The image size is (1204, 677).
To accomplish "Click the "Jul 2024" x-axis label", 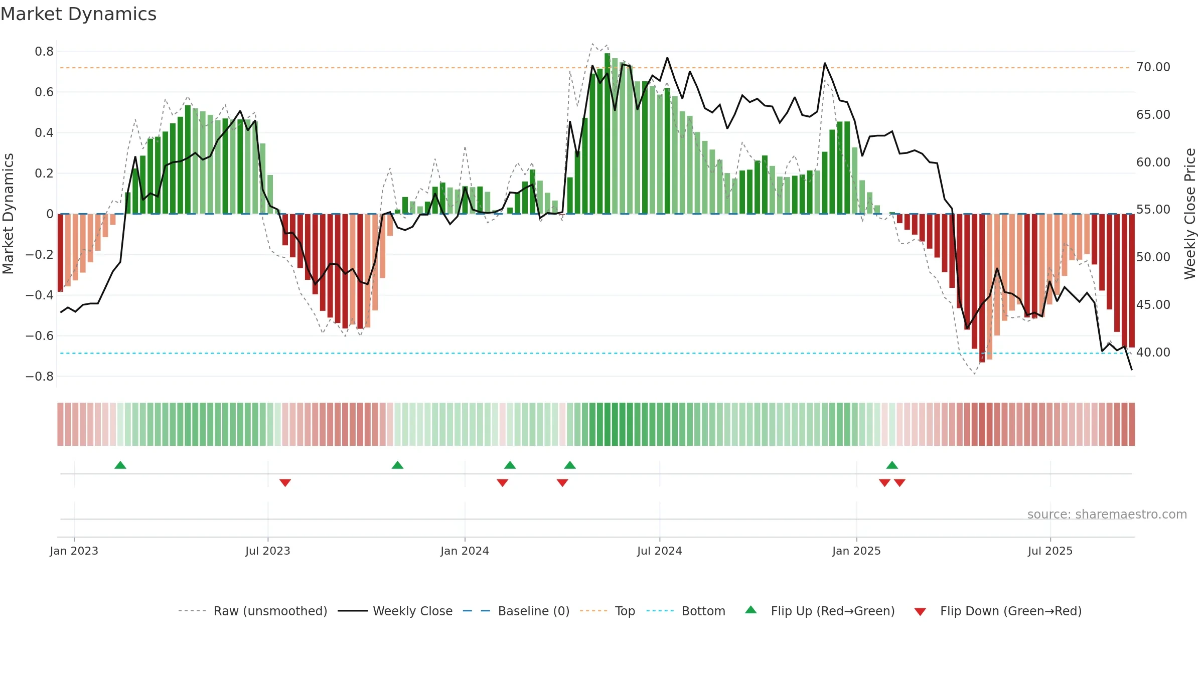I will click(660, 551).
